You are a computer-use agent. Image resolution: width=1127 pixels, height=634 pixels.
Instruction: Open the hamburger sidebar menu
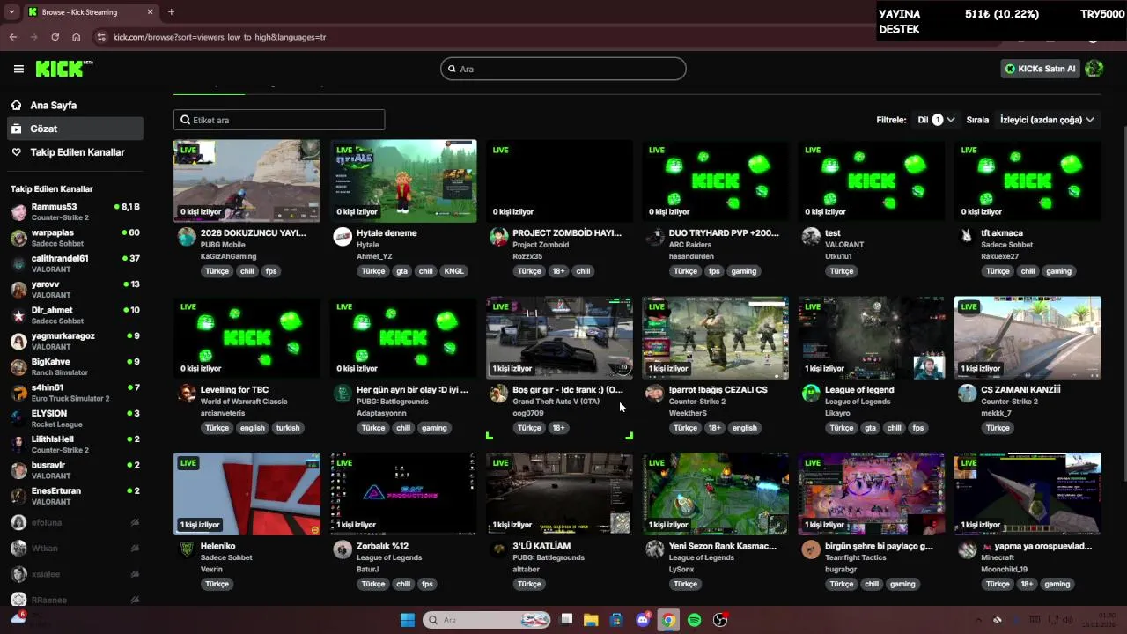point(18,69)
